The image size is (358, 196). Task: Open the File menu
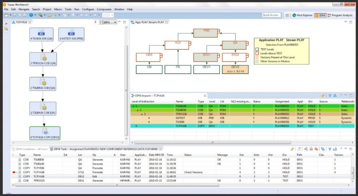tap(6, 9)
